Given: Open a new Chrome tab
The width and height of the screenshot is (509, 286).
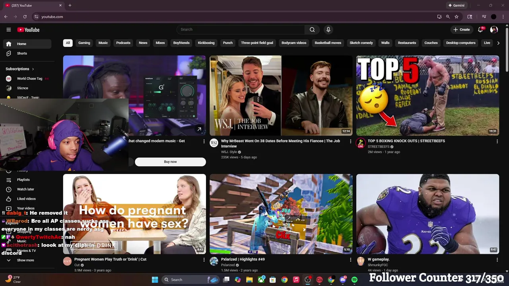Looking at the screenshot, I should click(x=70, y=5).
